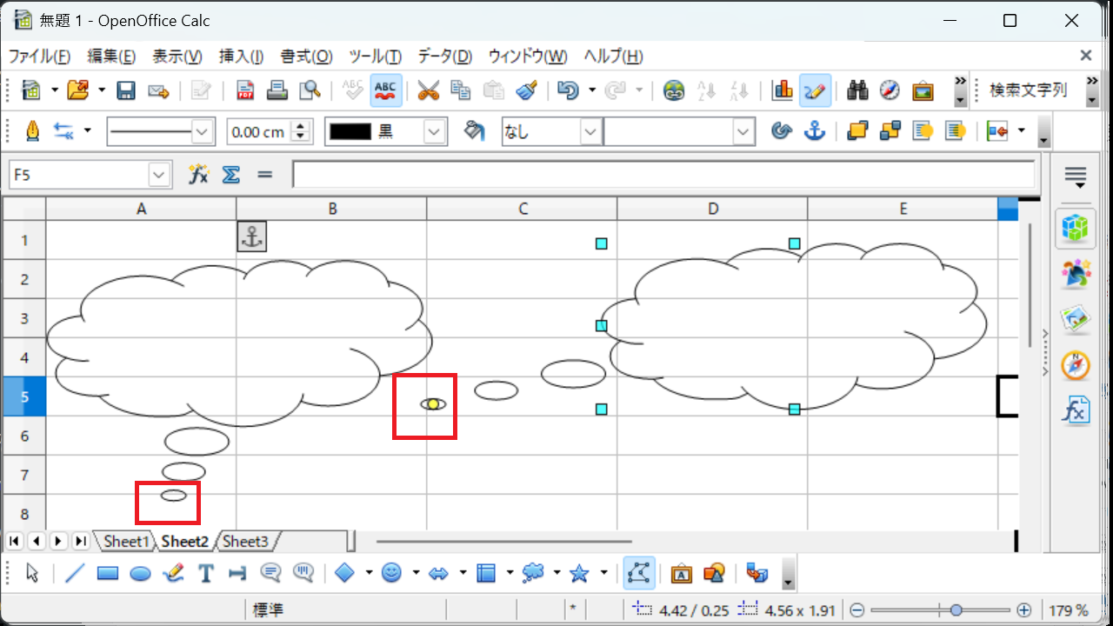Select the Line drawing tool

coord(76,573)
